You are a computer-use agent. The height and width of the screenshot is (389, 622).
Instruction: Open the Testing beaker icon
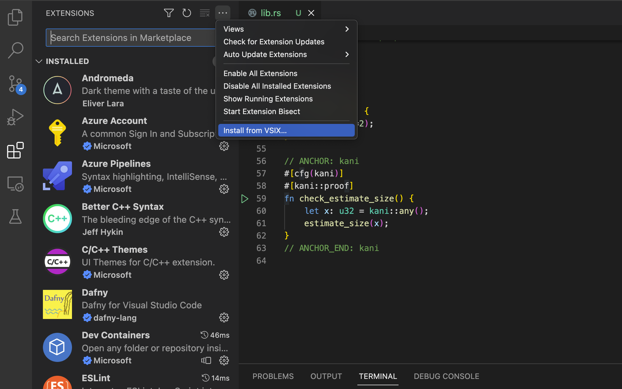click(x=15, y=217)
